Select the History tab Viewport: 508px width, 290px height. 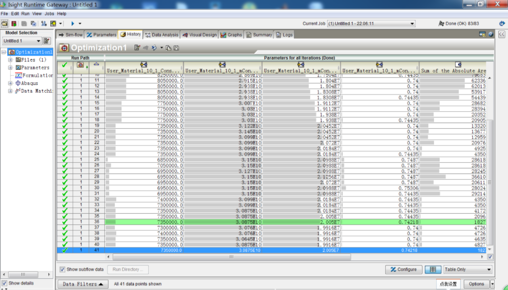(130, 34)
